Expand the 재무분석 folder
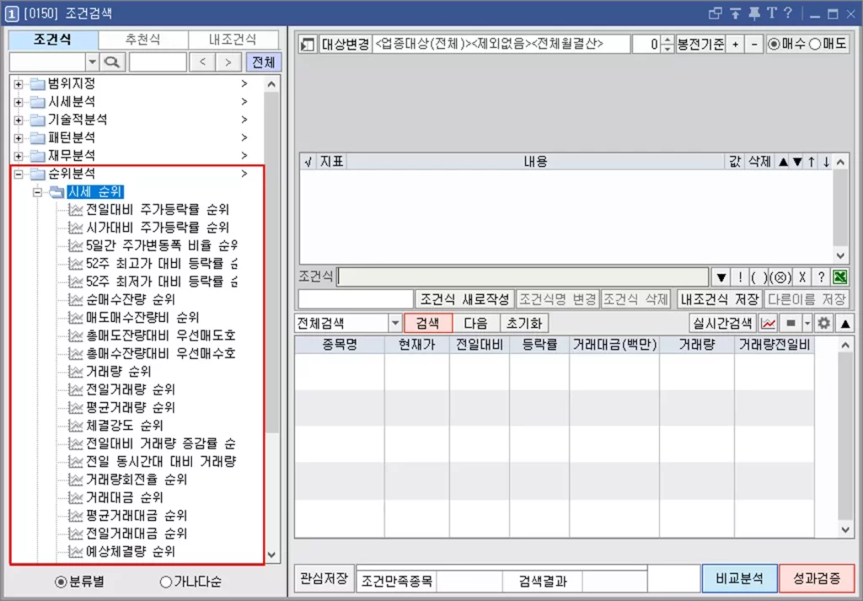Image resolution: width=863 pixels, height=601 pixels. tap(19, 156)
